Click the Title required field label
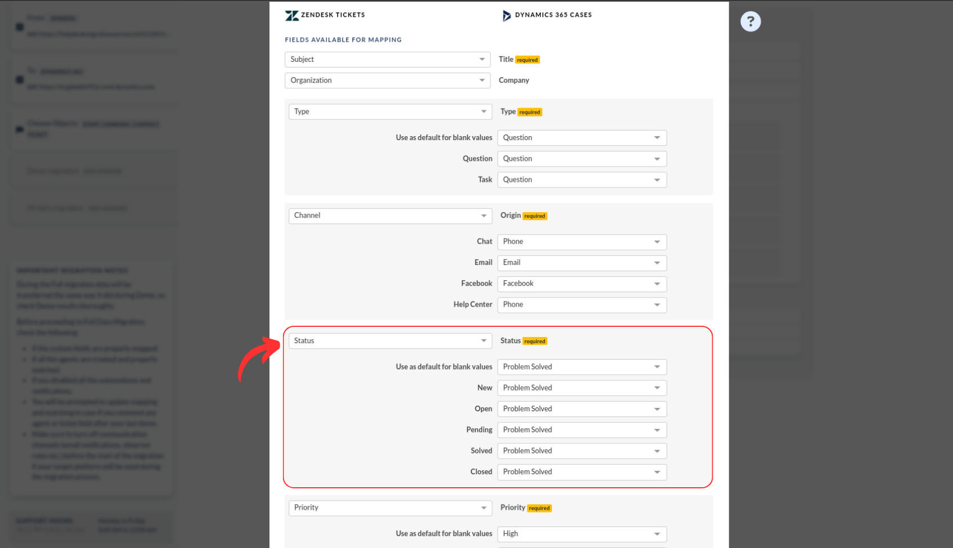Screen dimensions: 953x548 (x=519, y=60)
